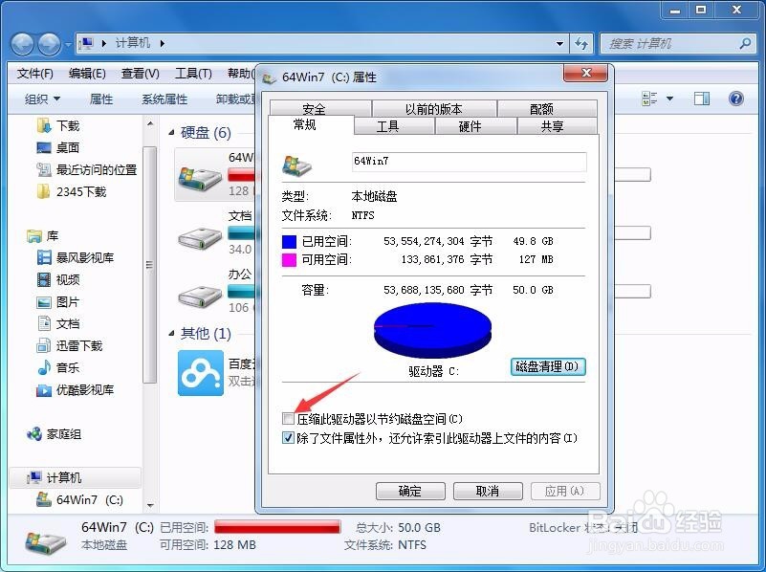Click the drive name field containing 64Win7
This screenshot has width=766, height=572.
469,162
